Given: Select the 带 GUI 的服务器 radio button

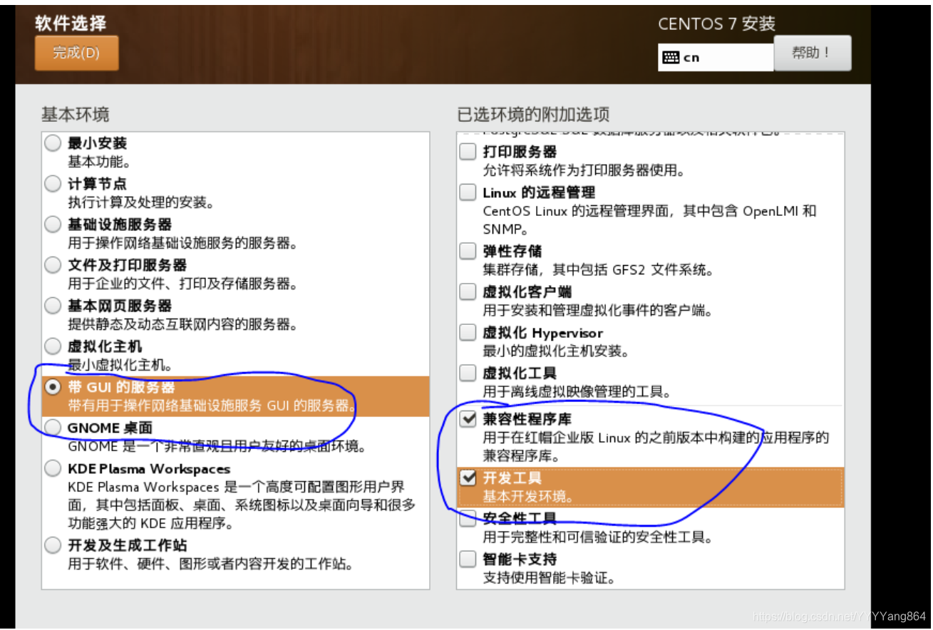Looking at the screenshot, I should point(53,387).
